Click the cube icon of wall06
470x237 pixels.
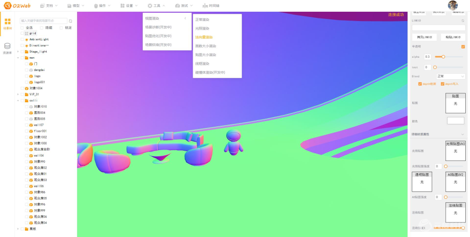pyautogui.click(x=31, y=186)
